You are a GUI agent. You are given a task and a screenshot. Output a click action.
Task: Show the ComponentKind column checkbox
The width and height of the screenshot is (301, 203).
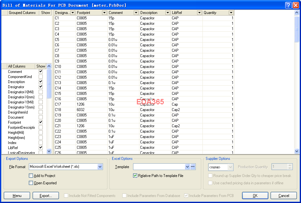coord(41,77)
